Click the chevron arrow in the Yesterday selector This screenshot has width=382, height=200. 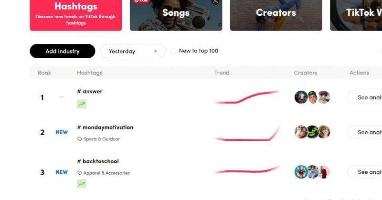[x=156, y=51]
